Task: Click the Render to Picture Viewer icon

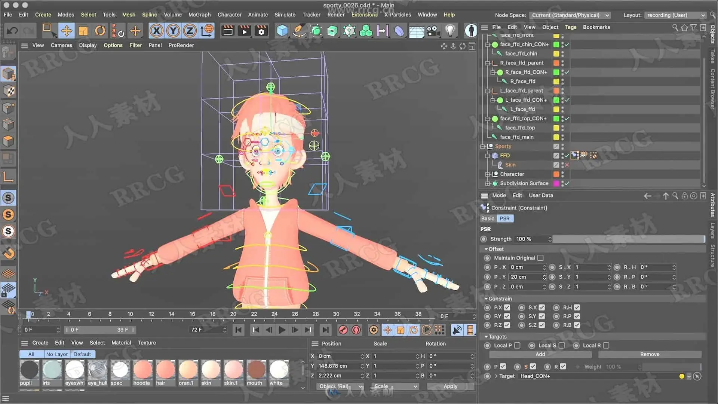Action: pyautogui.click(x=244, y=31)
